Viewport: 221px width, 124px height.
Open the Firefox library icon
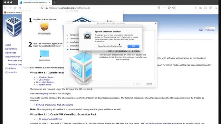tap(200, 8)
